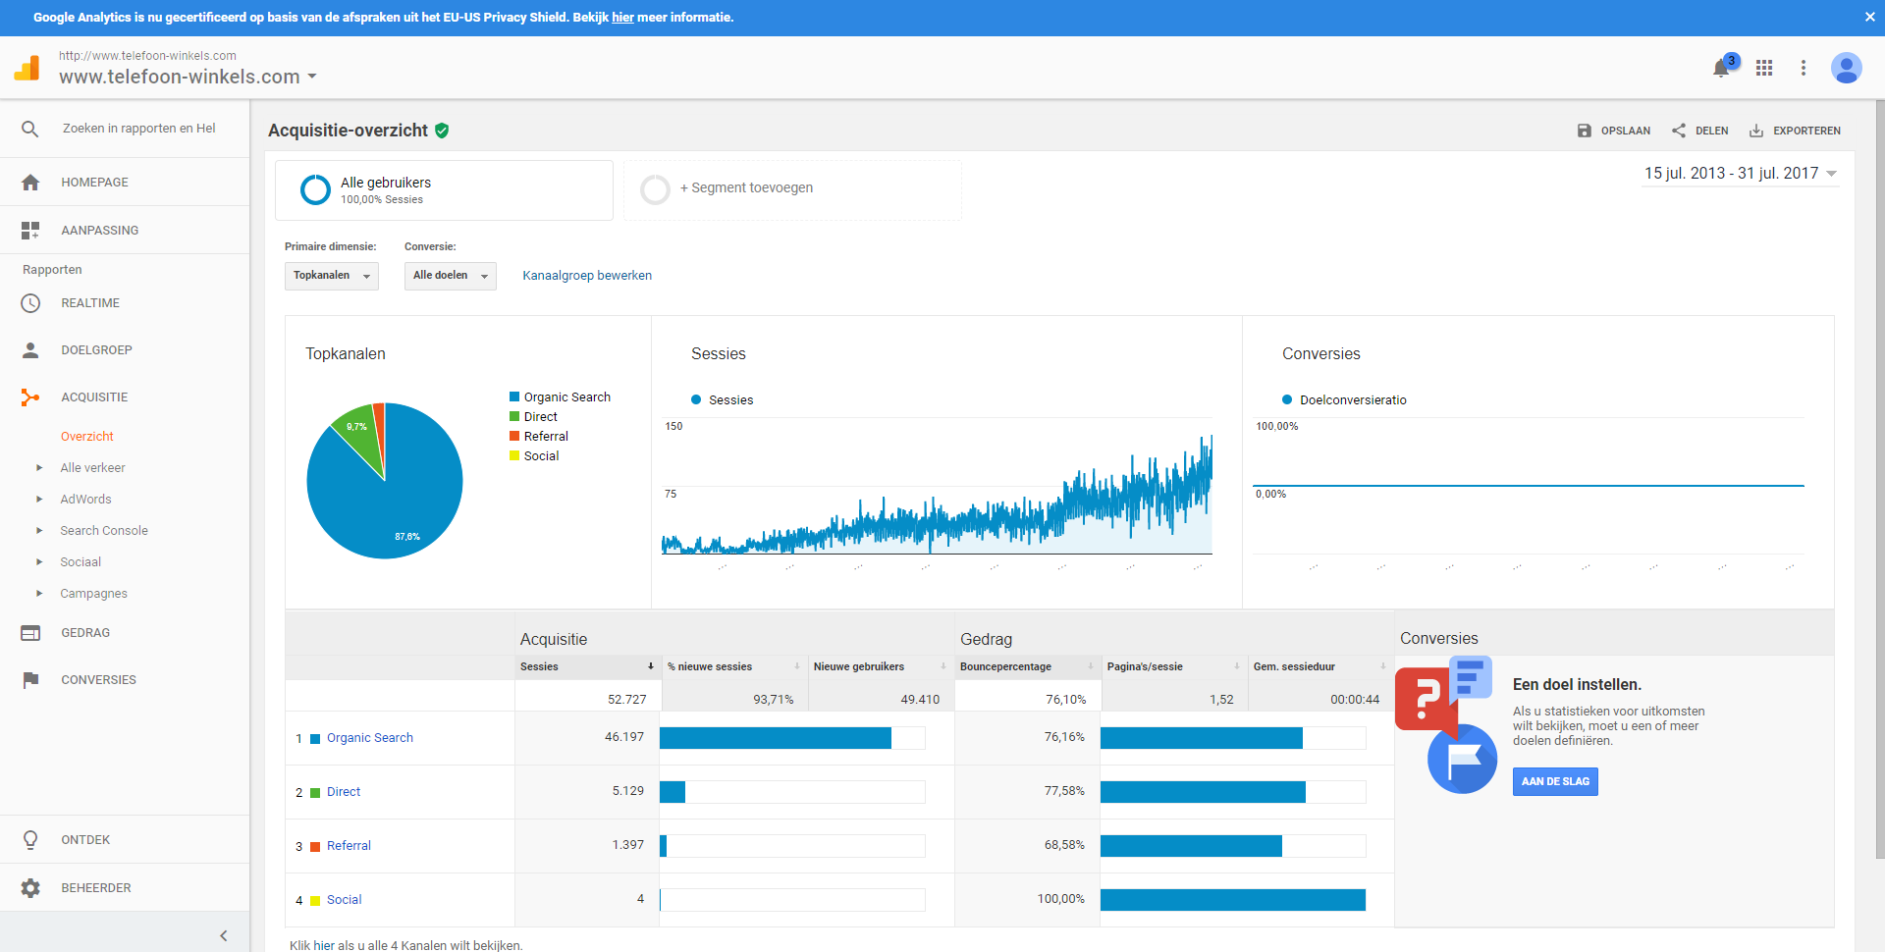This screenshot has width=1885, height=952.
Task: Click Kanaalgroep bewerken link
Action: [x=587, y=276]
